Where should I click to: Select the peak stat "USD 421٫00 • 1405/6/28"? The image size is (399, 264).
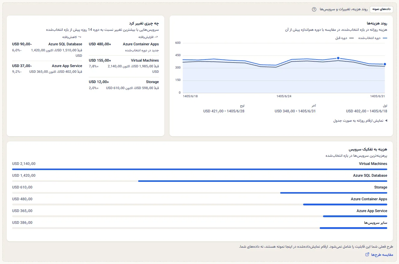pos(224,111)
